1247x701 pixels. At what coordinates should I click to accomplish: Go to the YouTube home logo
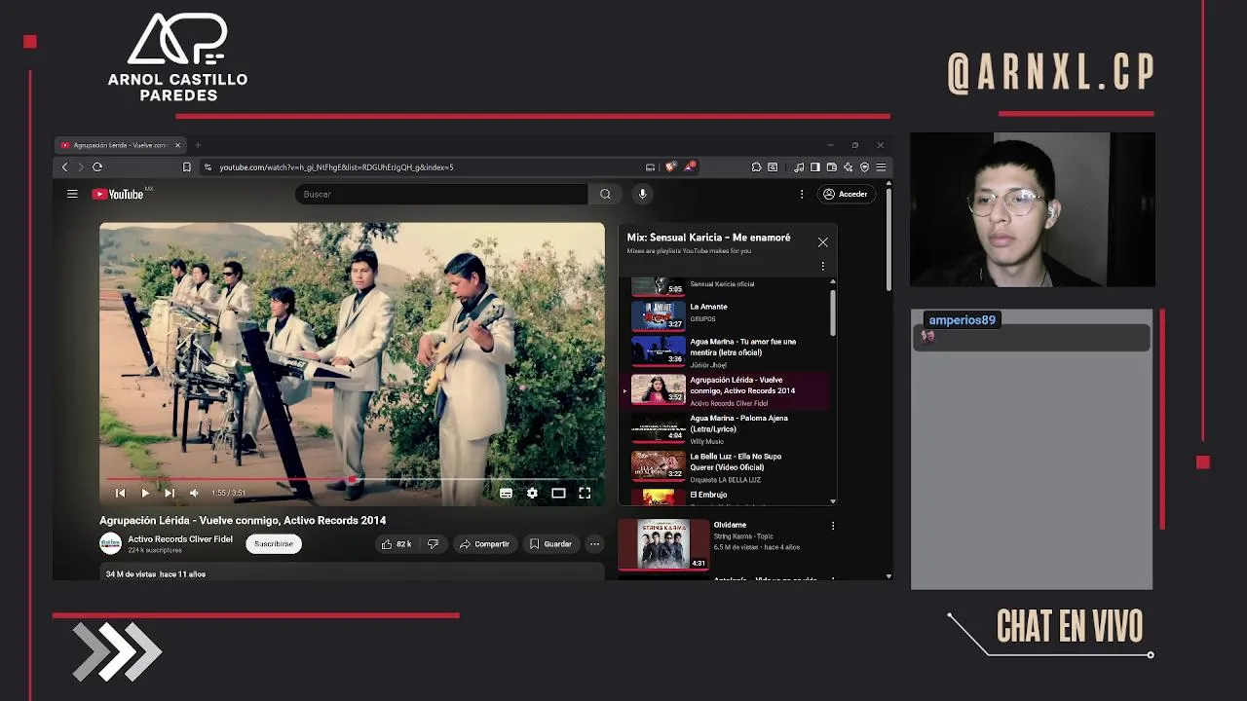(118, 194)
